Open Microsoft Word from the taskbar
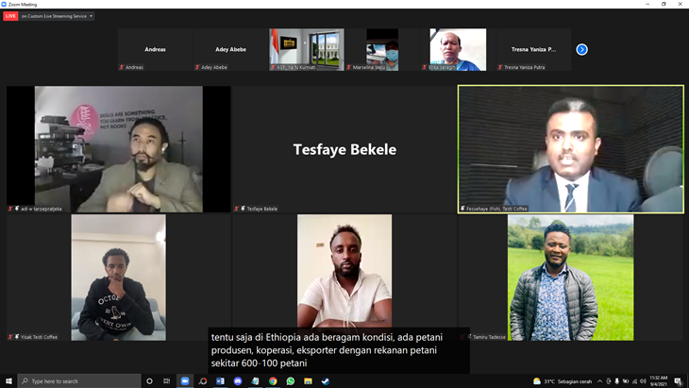This screenshot has height=388, width=689. pos(220,381)
